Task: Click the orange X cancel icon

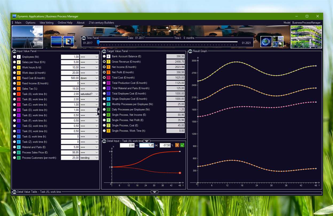Action: (177, 145)
